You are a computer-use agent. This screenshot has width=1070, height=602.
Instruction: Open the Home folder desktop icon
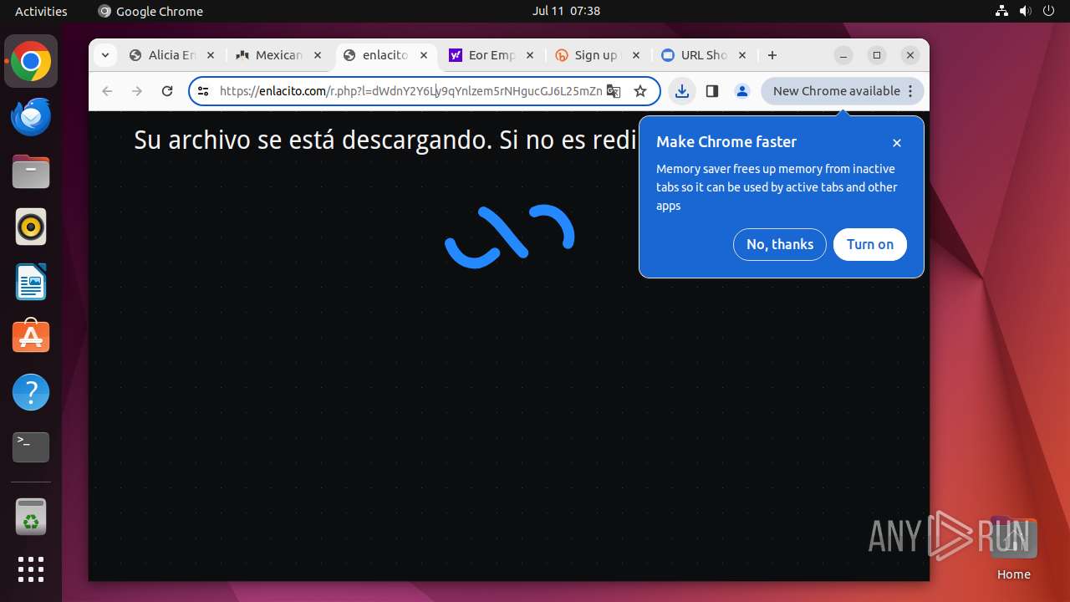pos(1013,548)
